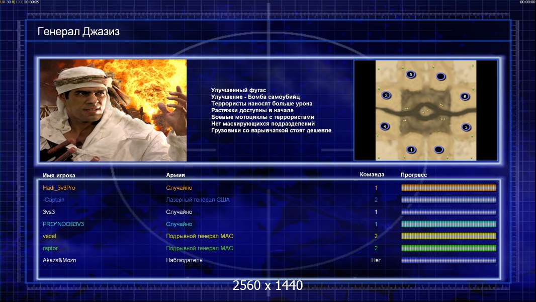
Task: Click Akaza&Mozn's progress bar
Action: (449, 260)
